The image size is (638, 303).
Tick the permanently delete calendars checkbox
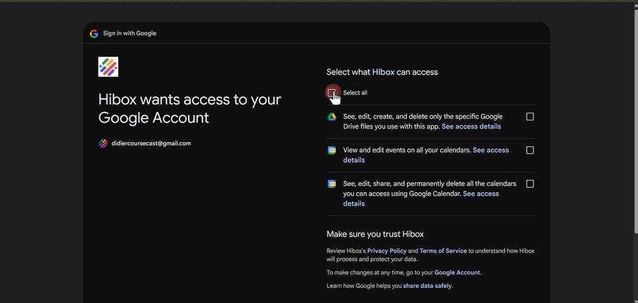[x=530, y=184]
